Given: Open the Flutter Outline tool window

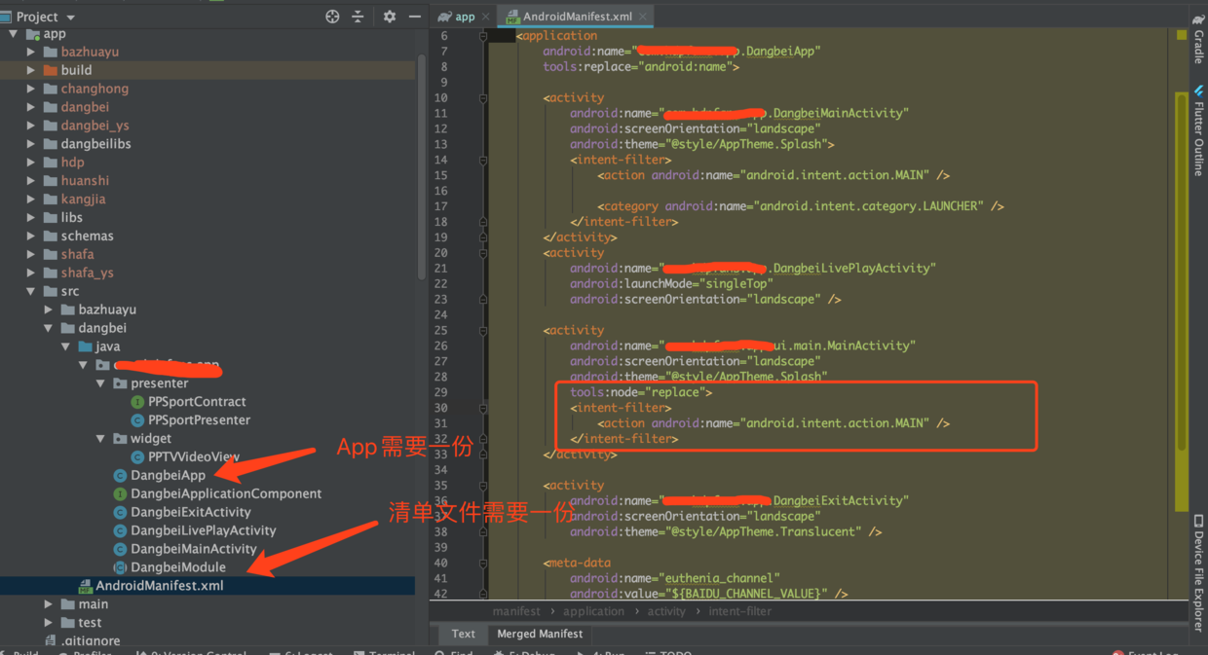Looking at the screenshot, I should point(1198,130).
